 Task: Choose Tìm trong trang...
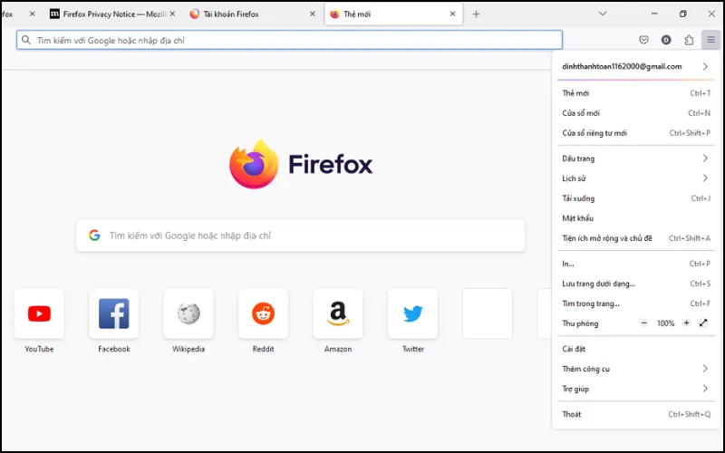coord(636,304)
